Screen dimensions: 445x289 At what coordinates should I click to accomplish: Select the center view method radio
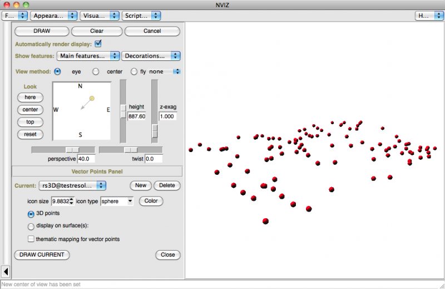(96, 72)
